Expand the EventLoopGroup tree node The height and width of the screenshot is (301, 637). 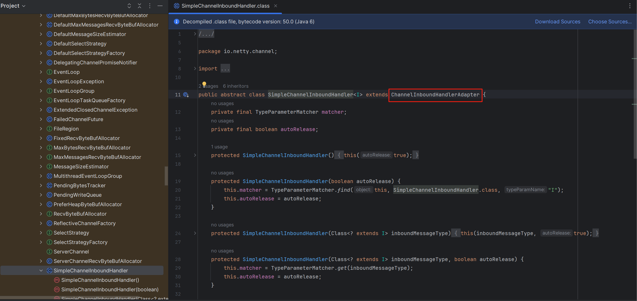tap(41, 91)
